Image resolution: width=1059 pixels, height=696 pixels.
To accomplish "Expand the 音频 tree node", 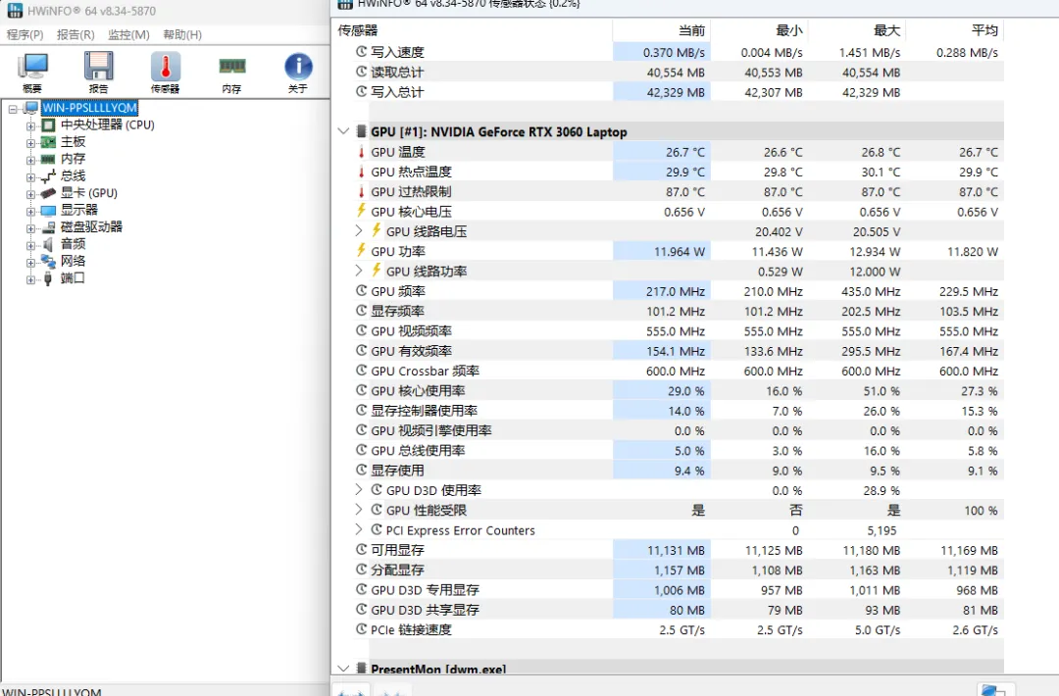I will coord(30,245).
